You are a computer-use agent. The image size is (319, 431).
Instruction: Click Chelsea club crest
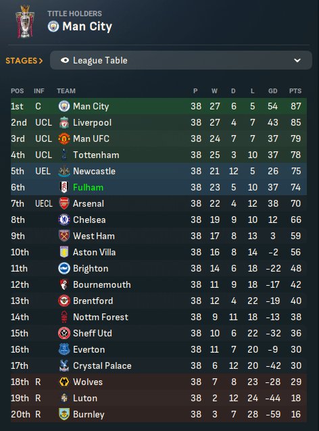tap(64, 220)
